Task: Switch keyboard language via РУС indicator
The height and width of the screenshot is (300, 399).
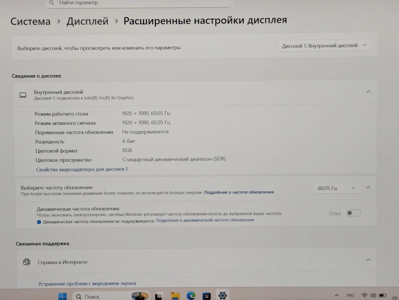Action: [350, 295]
